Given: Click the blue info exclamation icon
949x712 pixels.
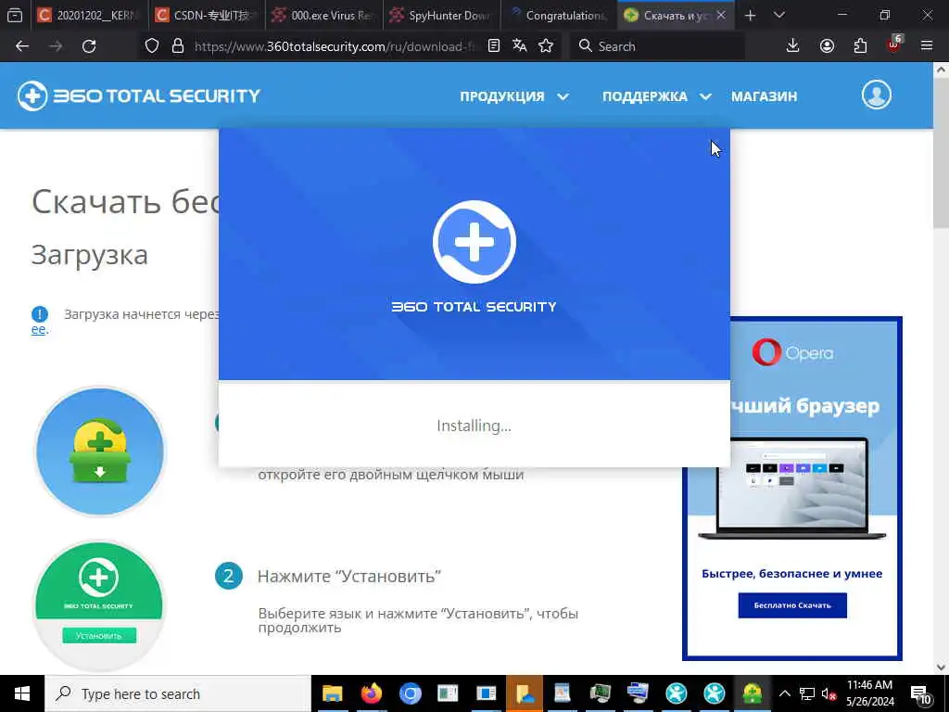Looking at the screenshot, I should point(39,314).
